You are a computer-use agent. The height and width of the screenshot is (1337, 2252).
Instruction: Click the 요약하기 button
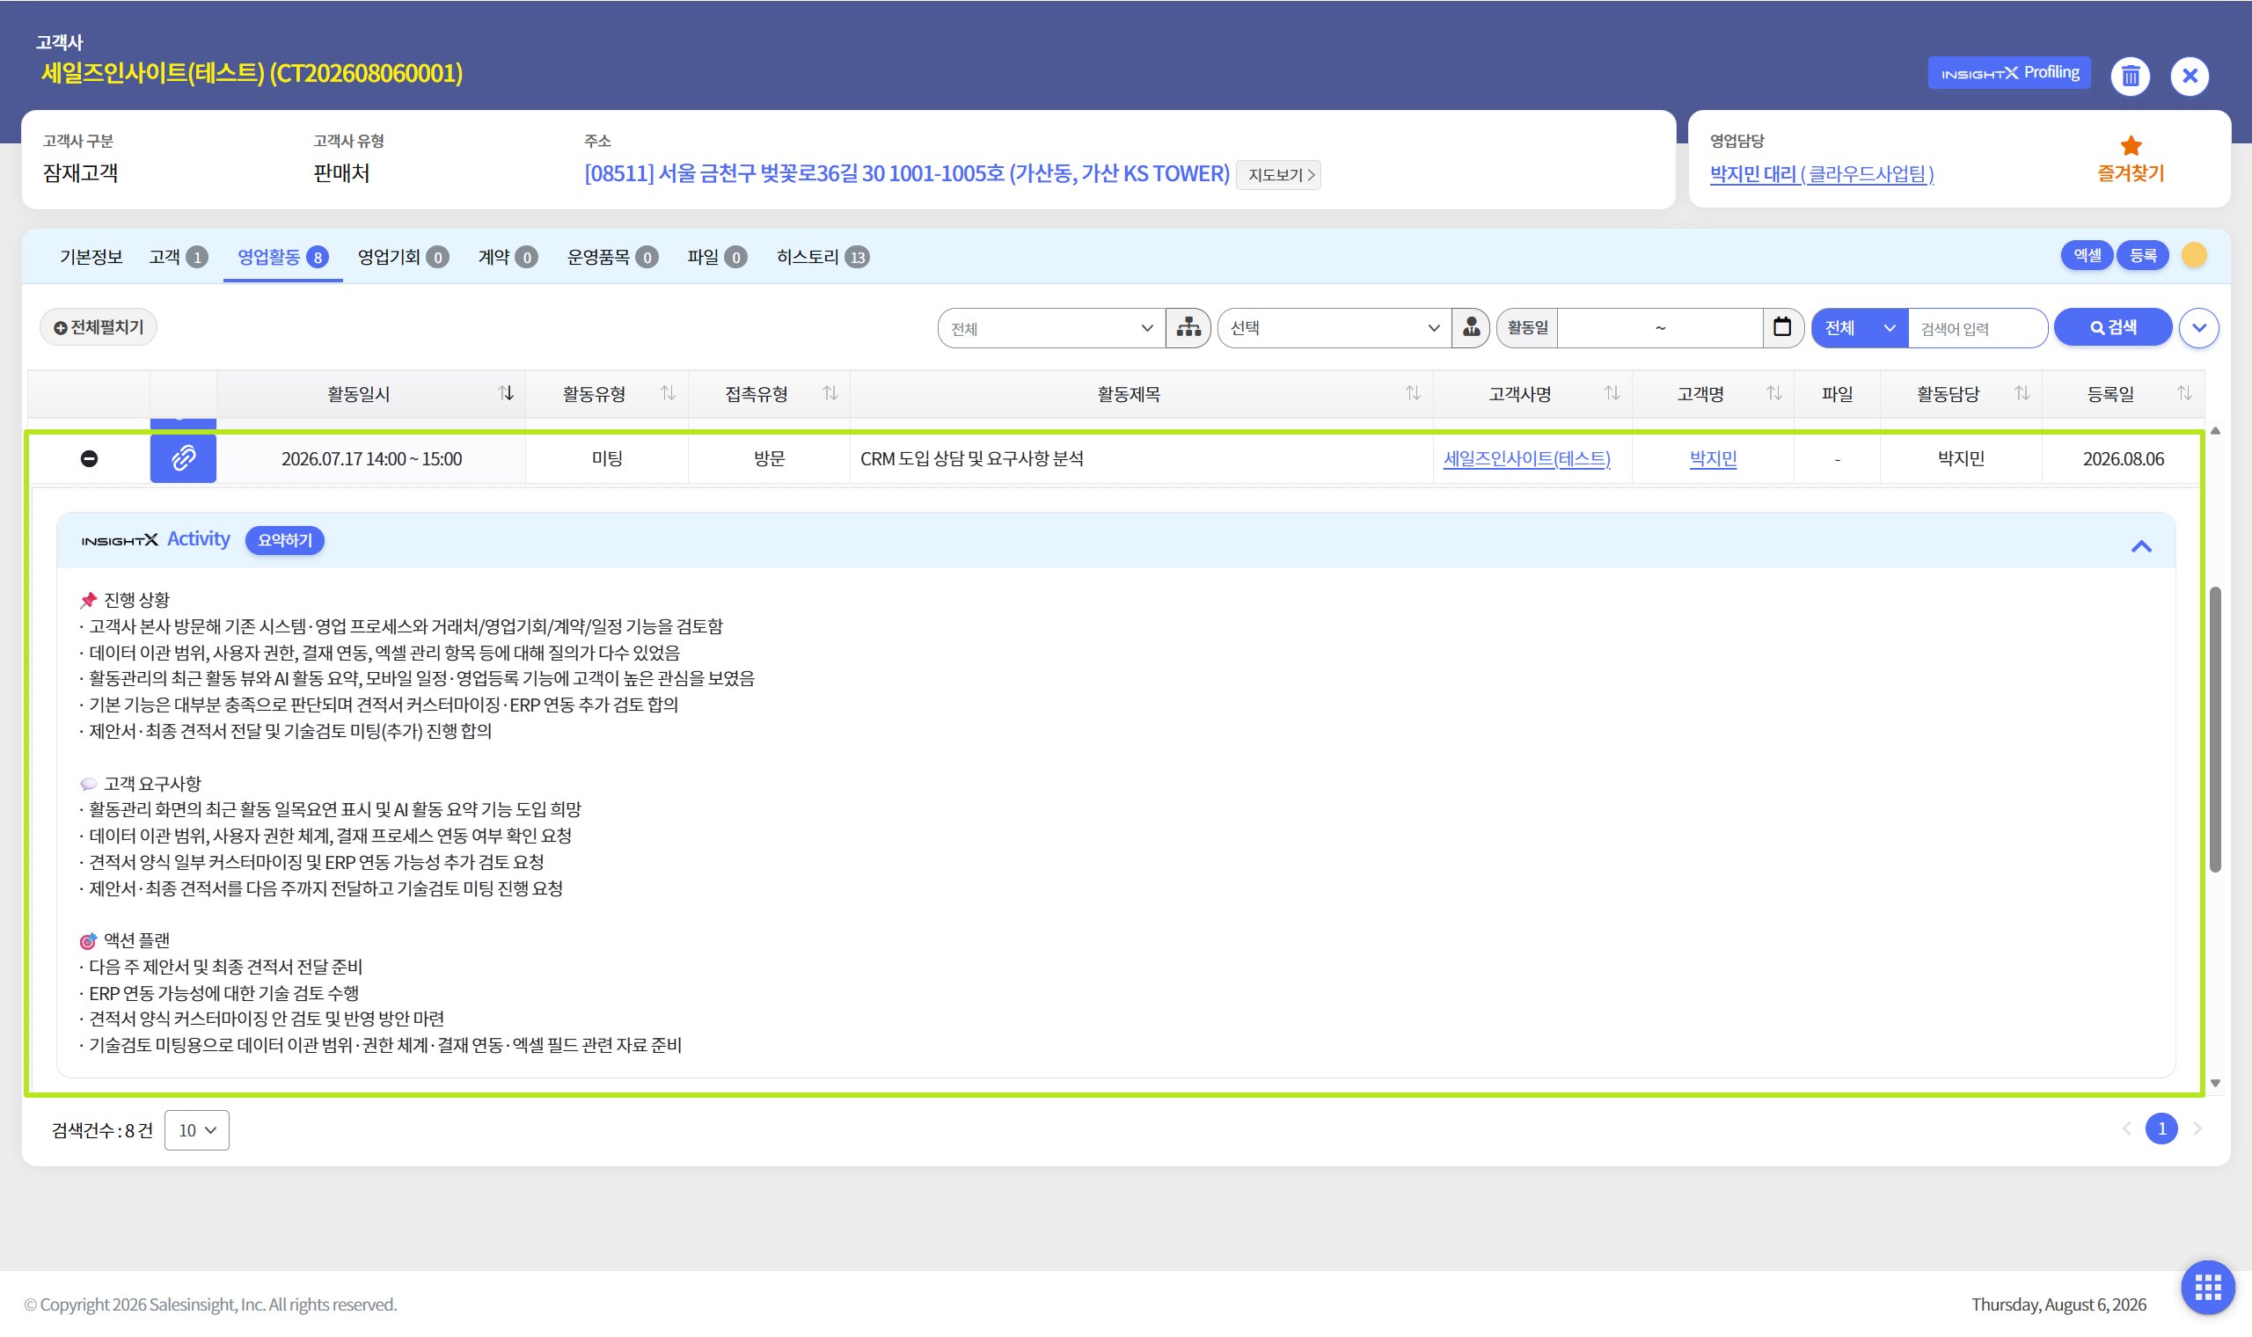pos(285,541)
